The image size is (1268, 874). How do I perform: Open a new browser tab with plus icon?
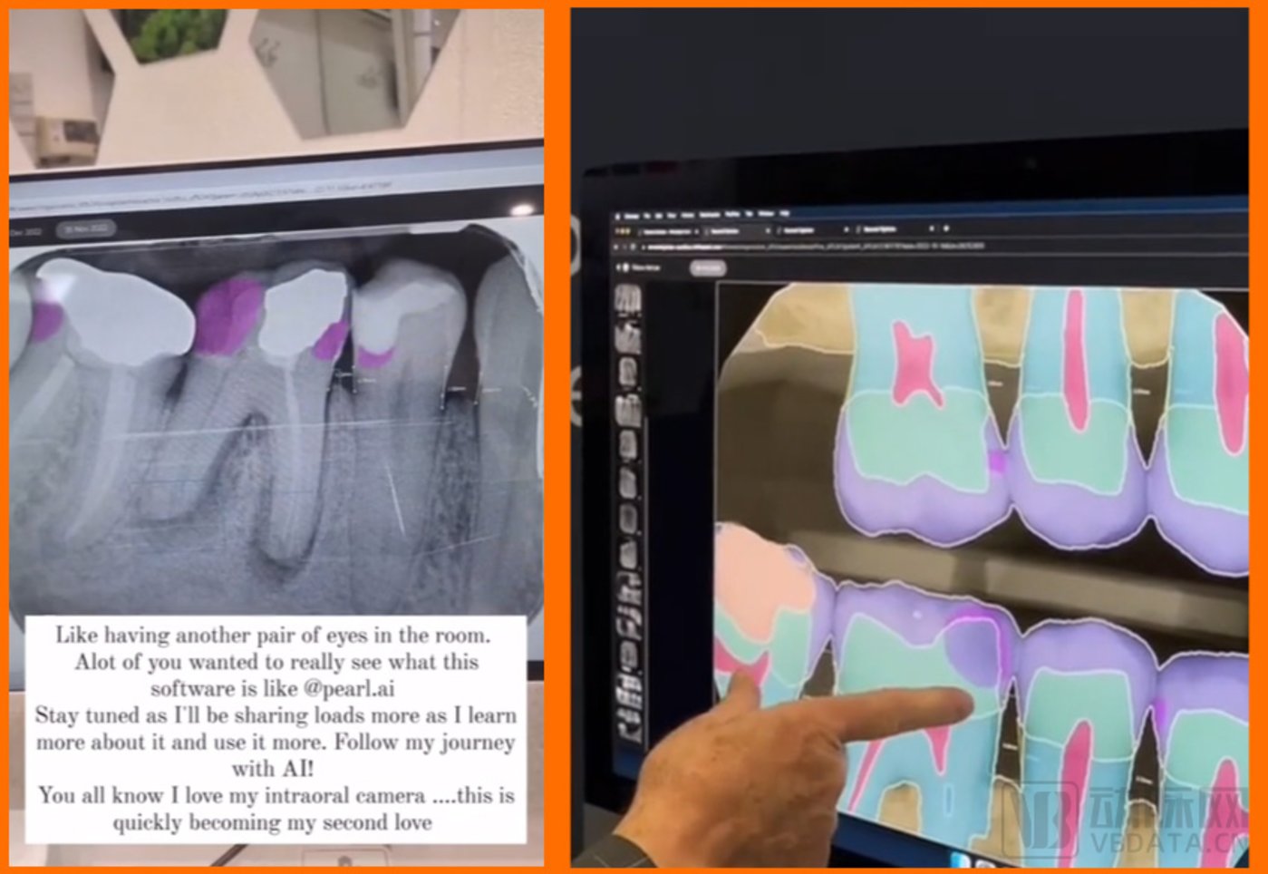click(x=946, y=229)
